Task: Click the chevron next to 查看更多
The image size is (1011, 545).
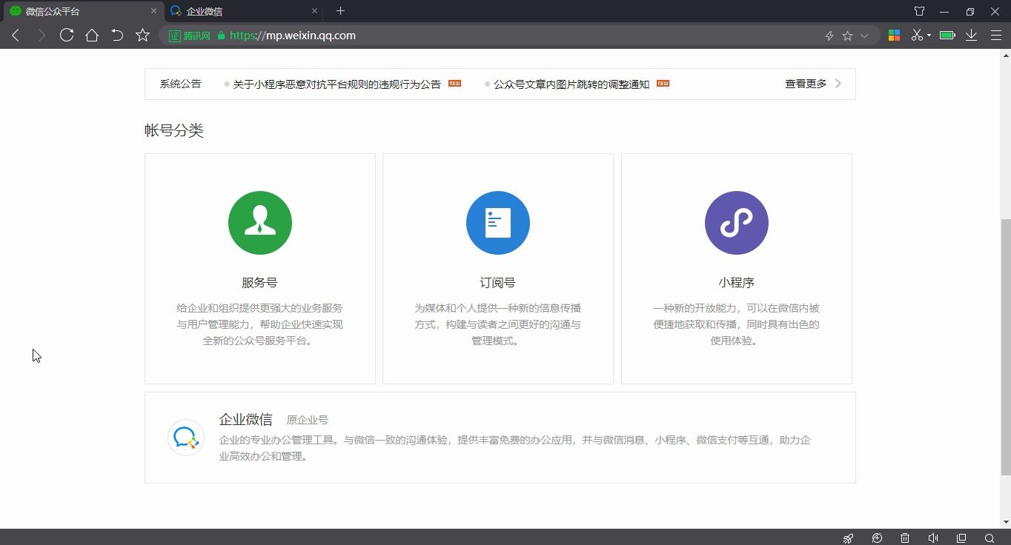Action: coord(838,84)
